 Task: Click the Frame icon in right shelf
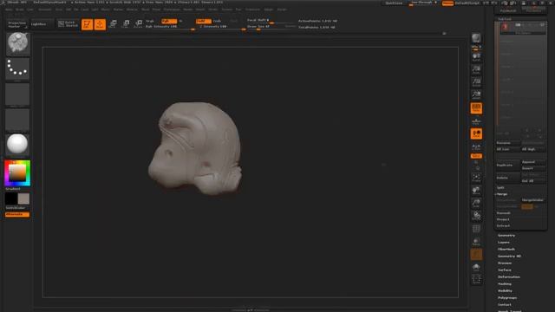(476, 178)
